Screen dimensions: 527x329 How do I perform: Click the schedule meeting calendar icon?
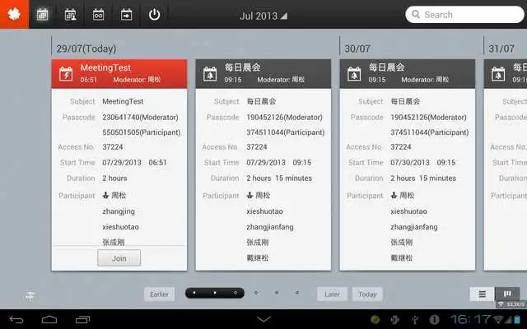[71, 15]
